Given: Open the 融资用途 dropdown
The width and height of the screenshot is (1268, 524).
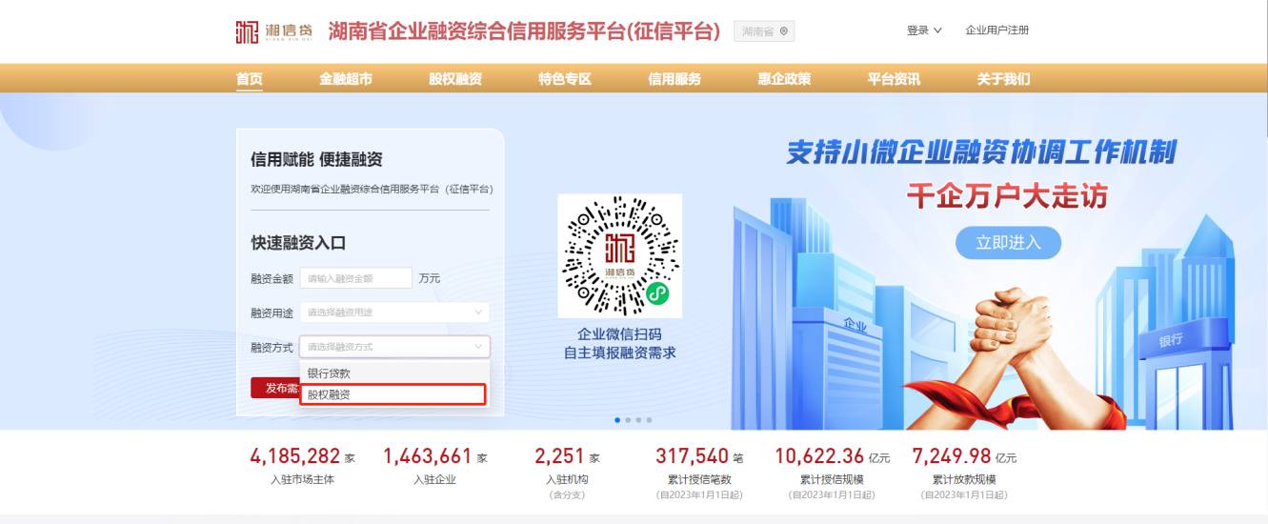Looking at the screenshot, I should coord(394,312).
